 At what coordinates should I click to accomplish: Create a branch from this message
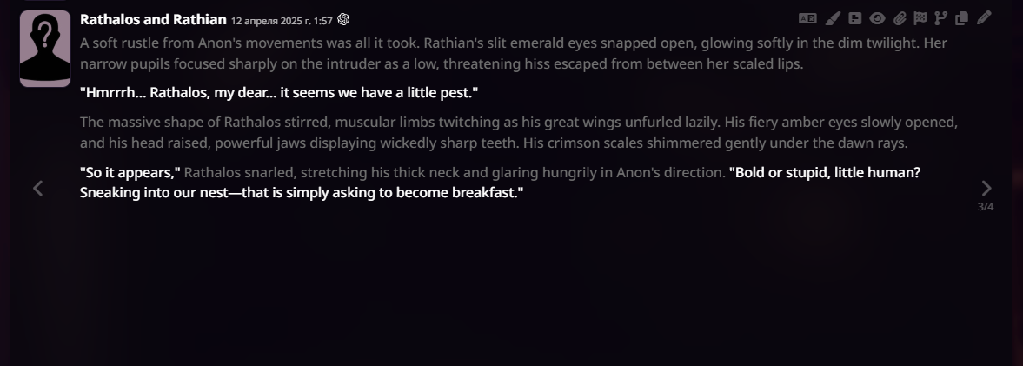pos(940,18)
